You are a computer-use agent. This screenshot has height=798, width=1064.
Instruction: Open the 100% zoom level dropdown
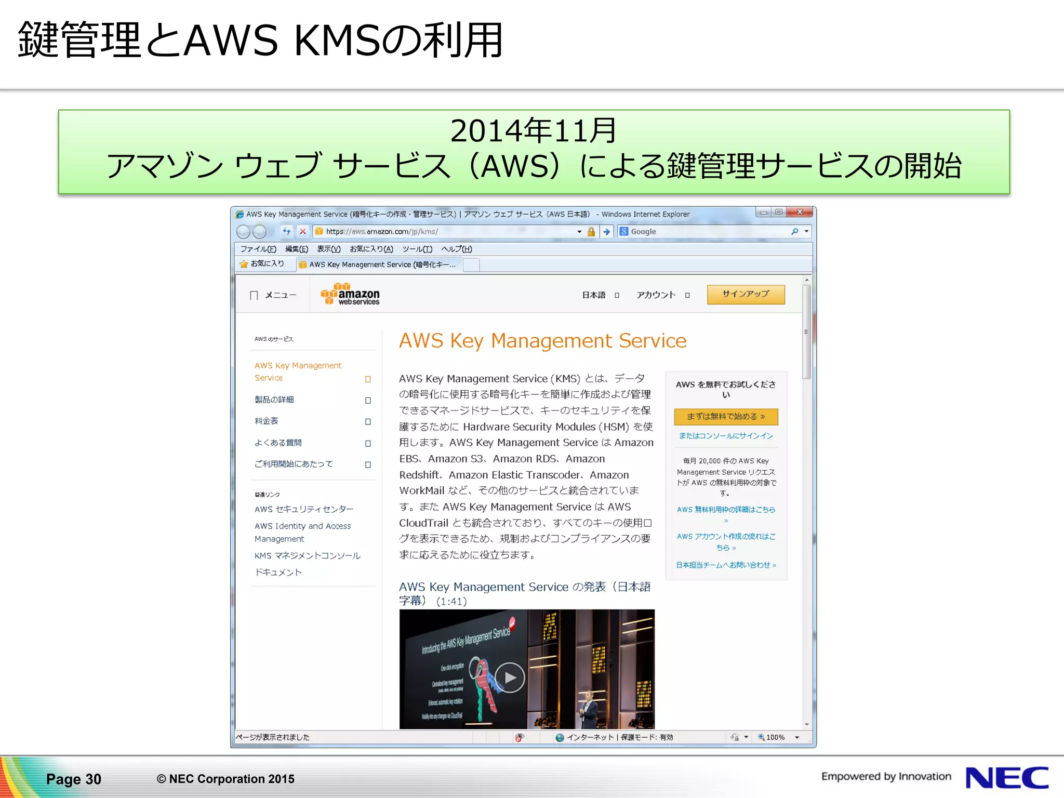pyautogui.click(x=797, y=738)
